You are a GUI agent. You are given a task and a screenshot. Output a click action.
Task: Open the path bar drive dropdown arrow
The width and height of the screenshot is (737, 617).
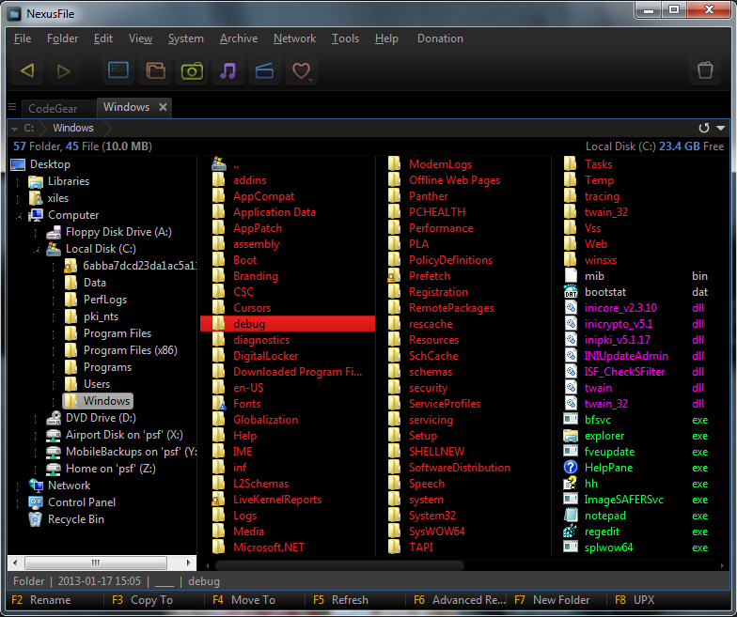pyautogui.click(x=15, y=128)
